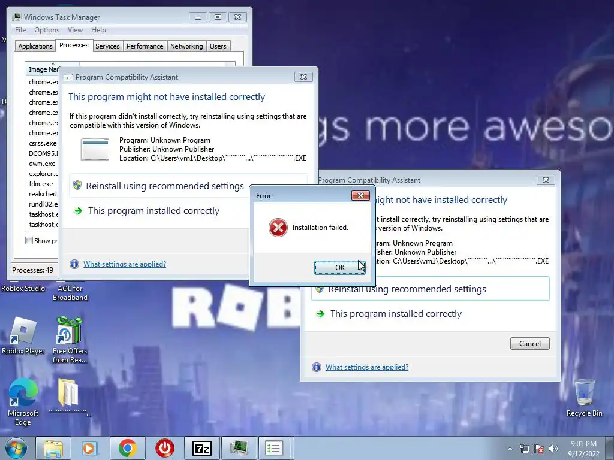Click the red power icon on taskbar
The image size is (614, 460).
(x=164, y=448)
